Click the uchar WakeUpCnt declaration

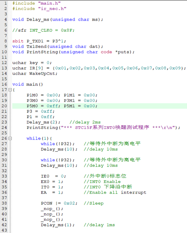point(35,74)
